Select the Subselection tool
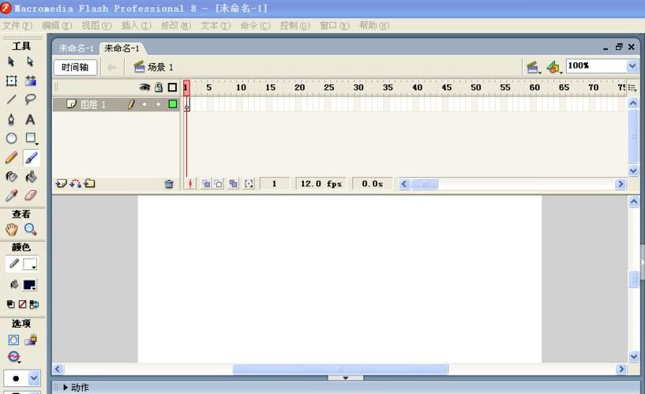This screenshot has height=394, width=645. (x=30, y=62)
